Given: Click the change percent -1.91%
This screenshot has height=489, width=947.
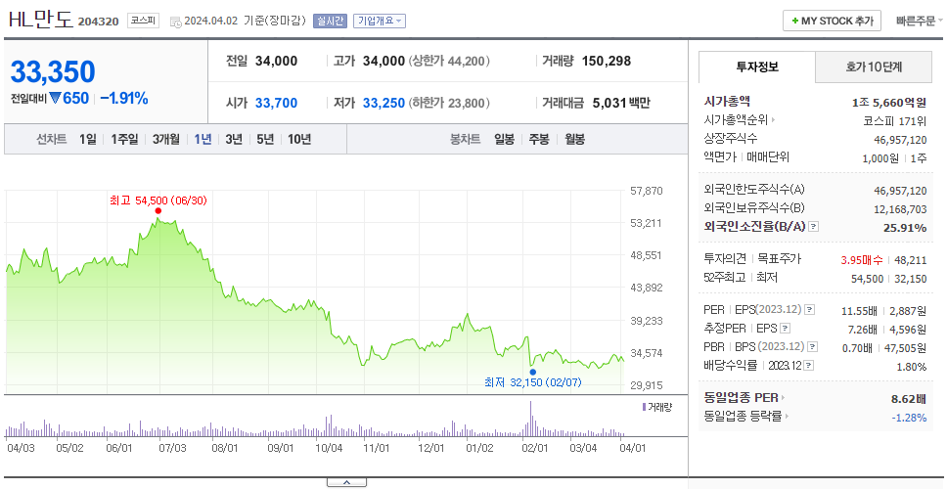Looking at the screenshot, I should [x=124, y=99].
